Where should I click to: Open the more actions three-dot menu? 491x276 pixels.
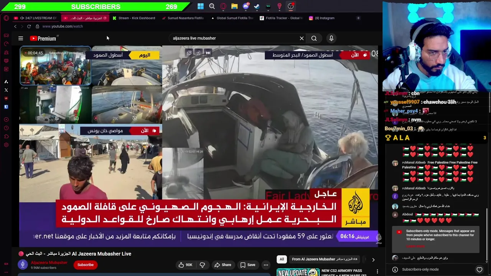coord(265,265)
